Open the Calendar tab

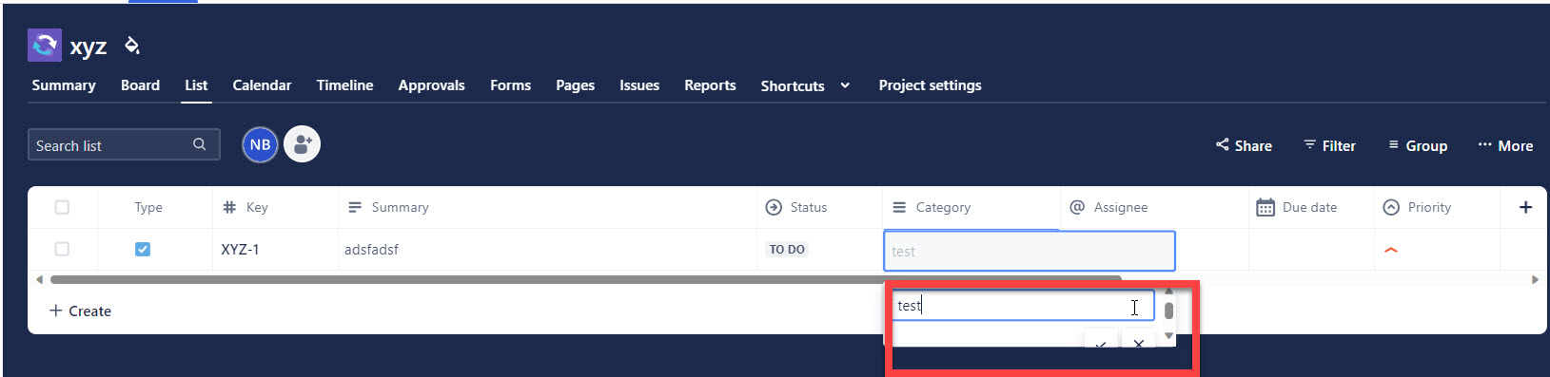coord(262,85)
